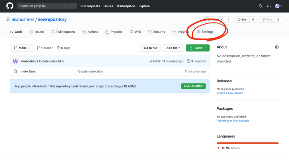Click the commit author avatar
The width and height of the screenshot is (289, 168).
15,61
